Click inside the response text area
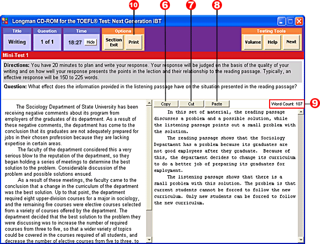The image size is (320, 244). click(225, 176)
